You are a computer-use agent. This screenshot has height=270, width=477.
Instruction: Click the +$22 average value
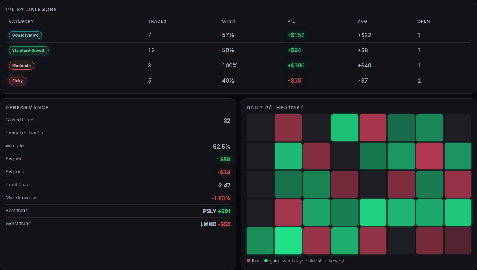[x=365, y=35]
